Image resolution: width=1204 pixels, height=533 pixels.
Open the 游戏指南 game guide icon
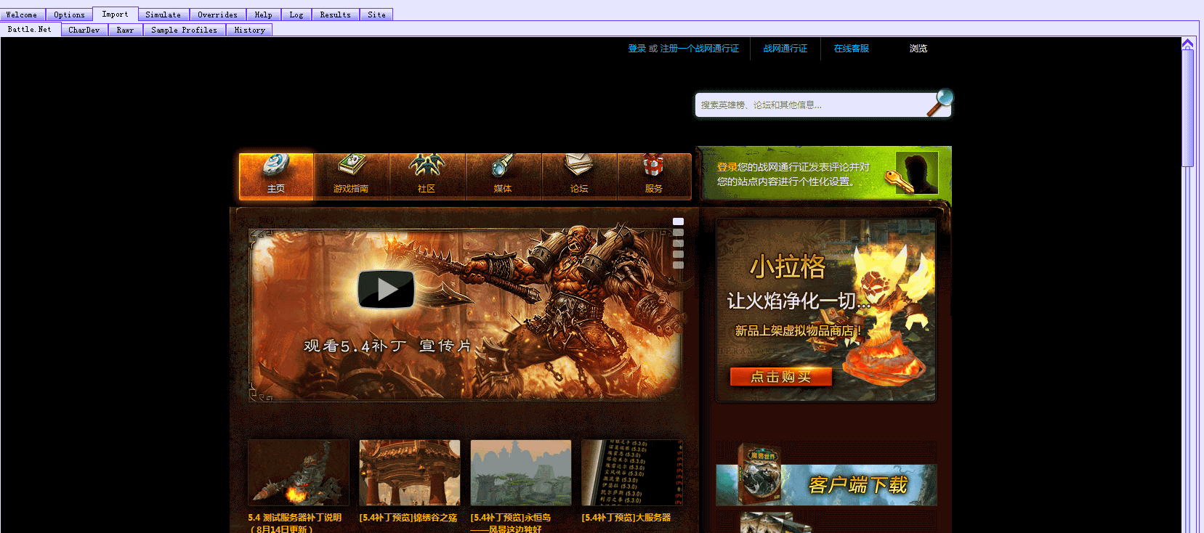click(x=351, y=176)
